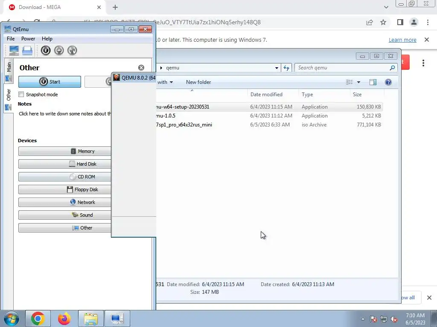
Task: Select the w64-setup-20230531 application file
Action: pyautogui.click(x=269, y=107)
